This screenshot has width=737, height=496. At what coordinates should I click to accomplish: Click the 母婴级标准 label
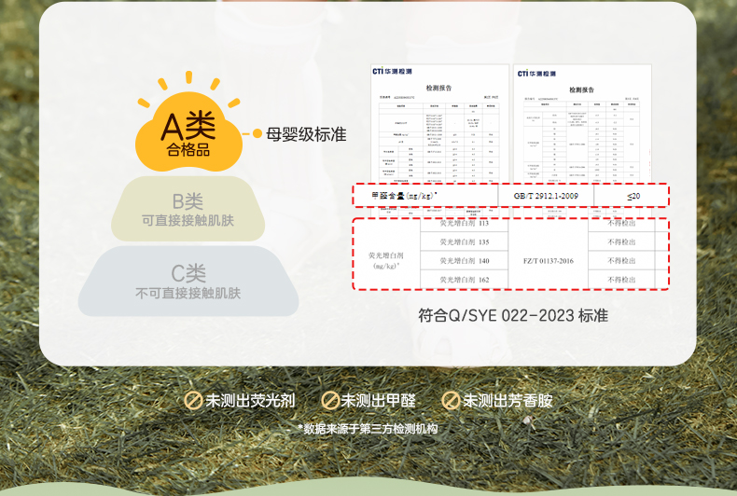[x=306, y=134]
